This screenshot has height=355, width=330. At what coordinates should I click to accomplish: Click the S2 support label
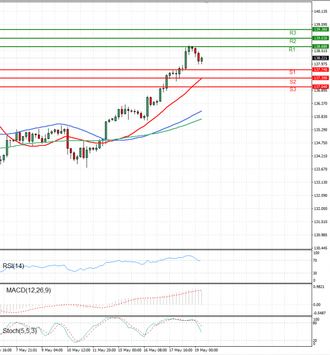pyautogui.click(x=293, y=82)
